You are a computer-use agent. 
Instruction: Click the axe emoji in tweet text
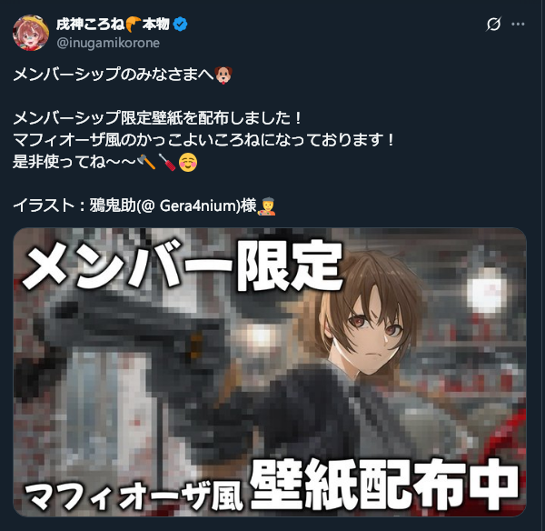click(146, 162)
